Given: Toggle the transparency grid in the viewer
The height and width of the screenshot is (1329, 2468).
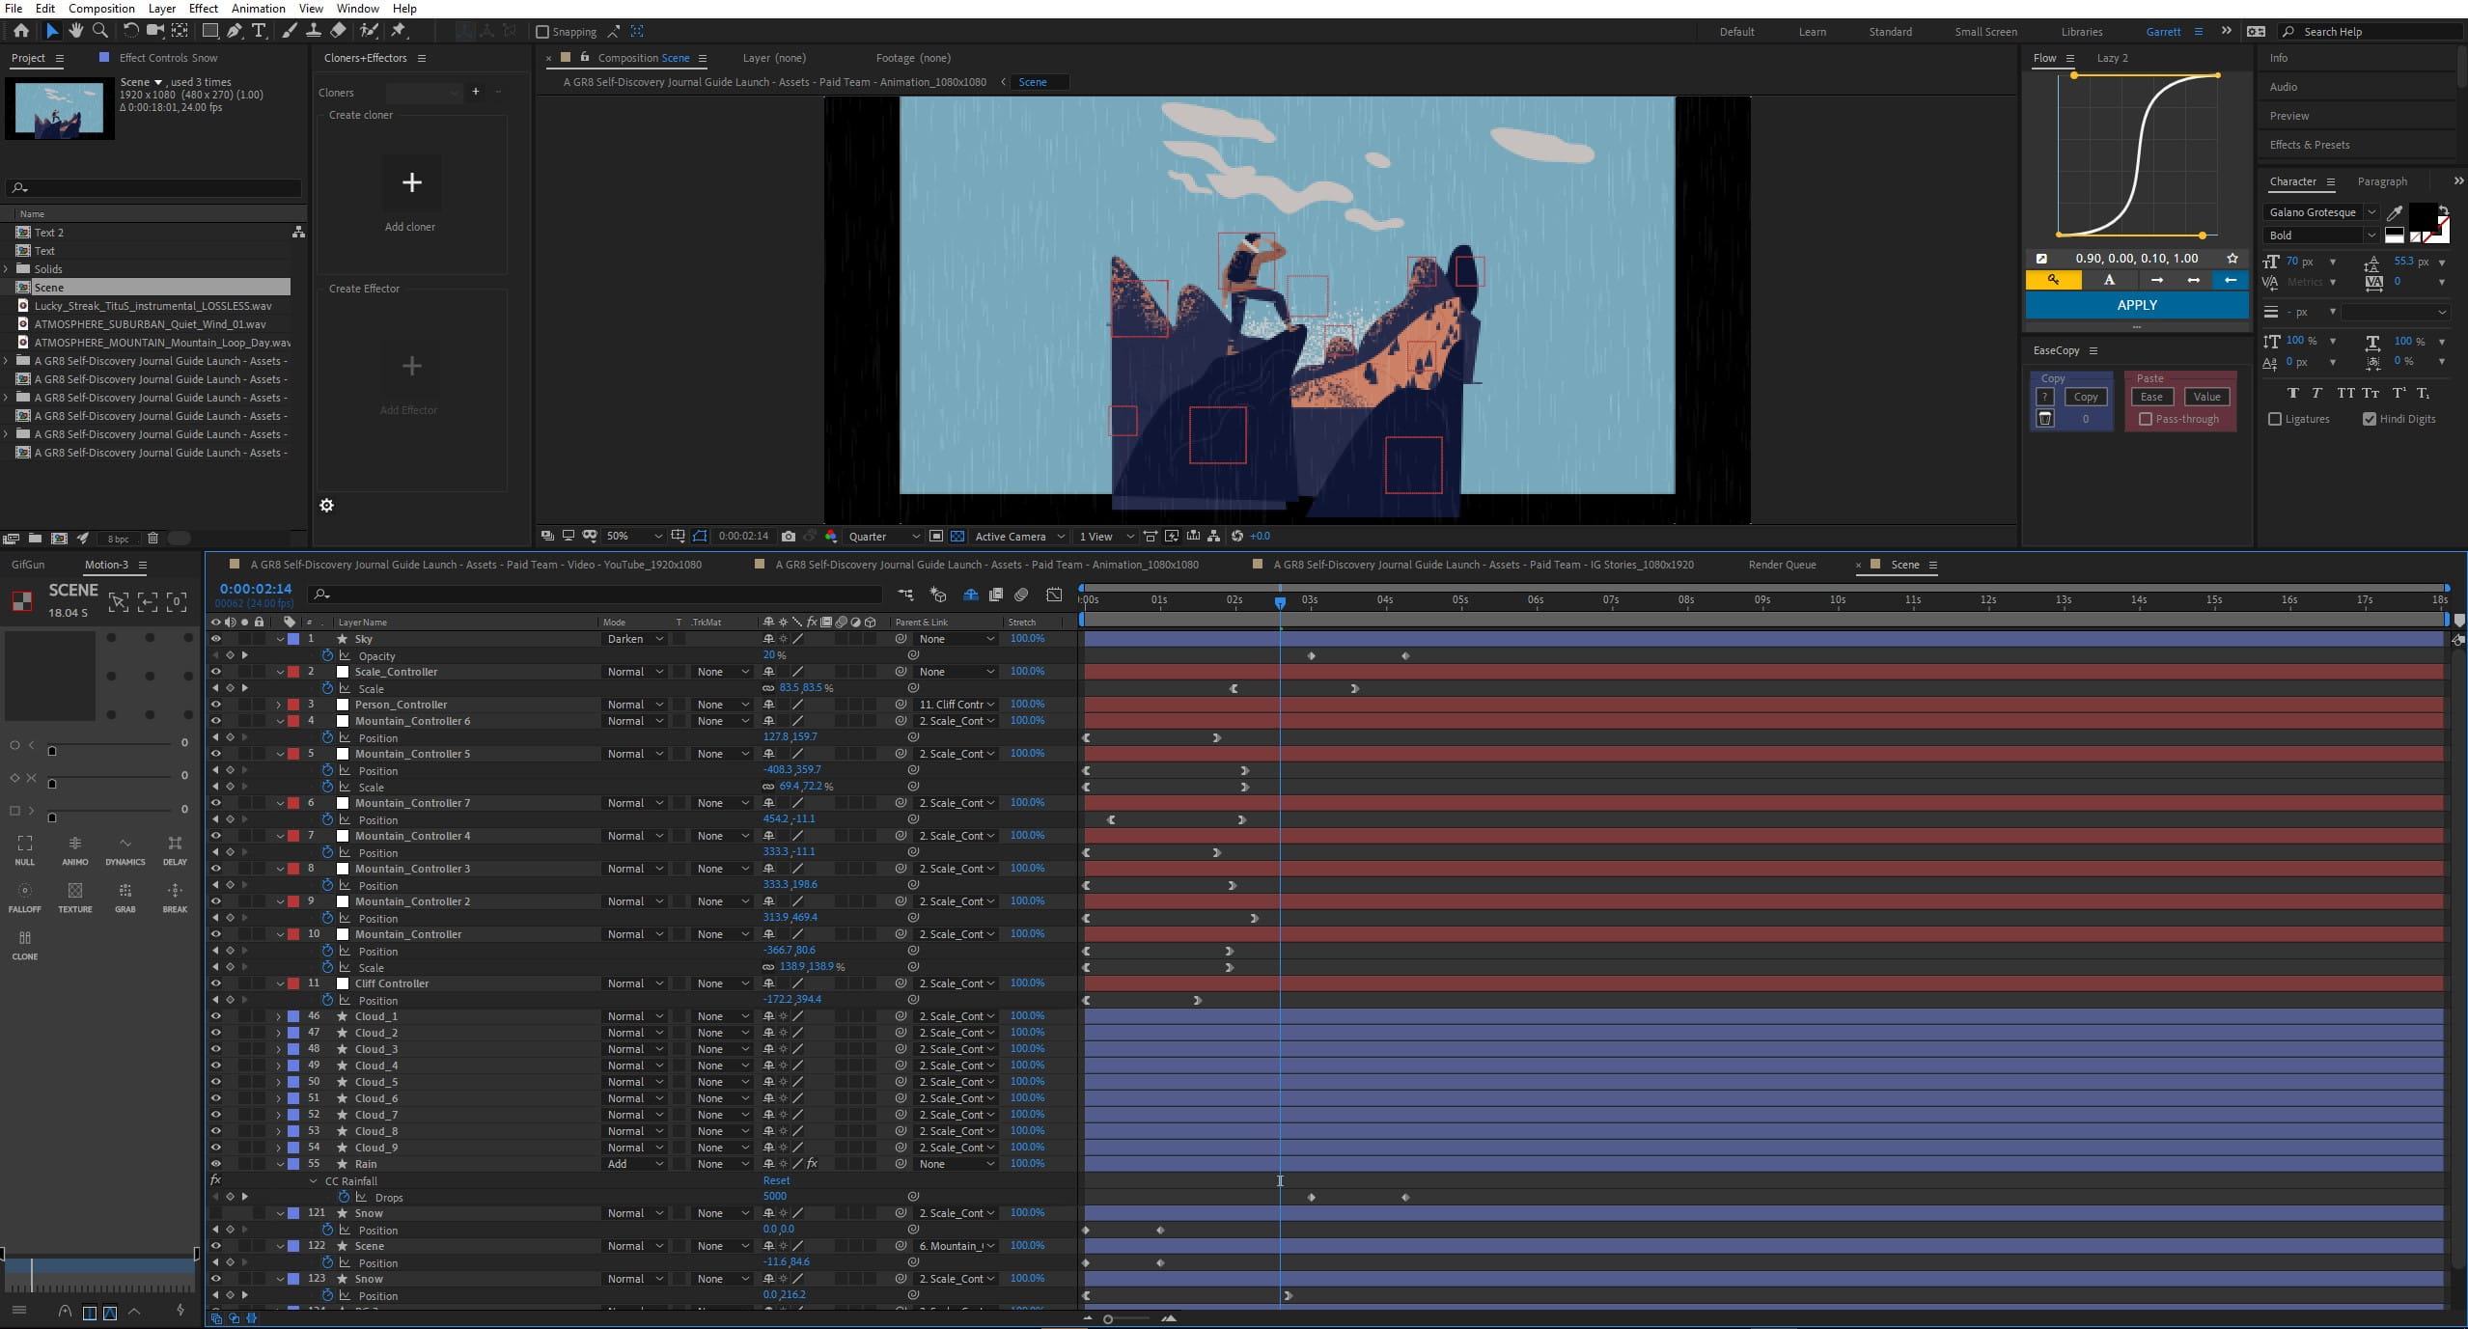Looking at the screenshot, I should point(957,536).
